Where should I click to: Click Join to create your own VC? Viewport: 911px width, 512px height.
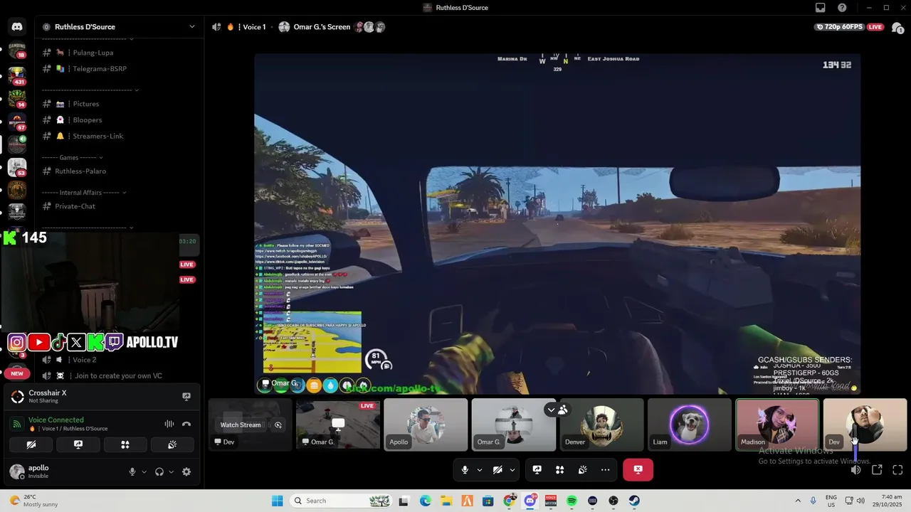(x=118, y=375)
